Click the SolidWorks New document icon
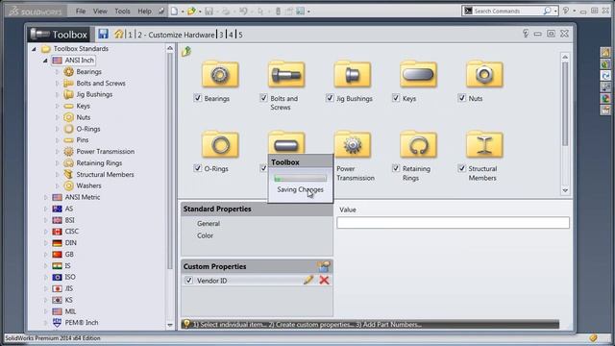The height and width of the screenshot is (346, 615). (175, 12)
